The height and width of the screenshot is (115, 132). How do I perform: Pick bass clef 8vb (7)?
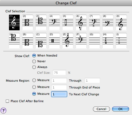coord(94,22)
